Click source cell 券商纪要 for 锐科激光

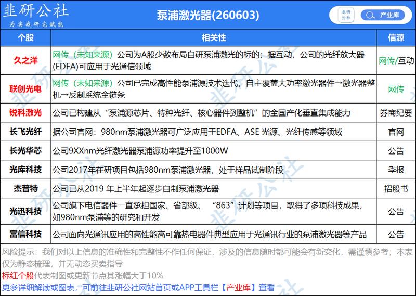396,113
